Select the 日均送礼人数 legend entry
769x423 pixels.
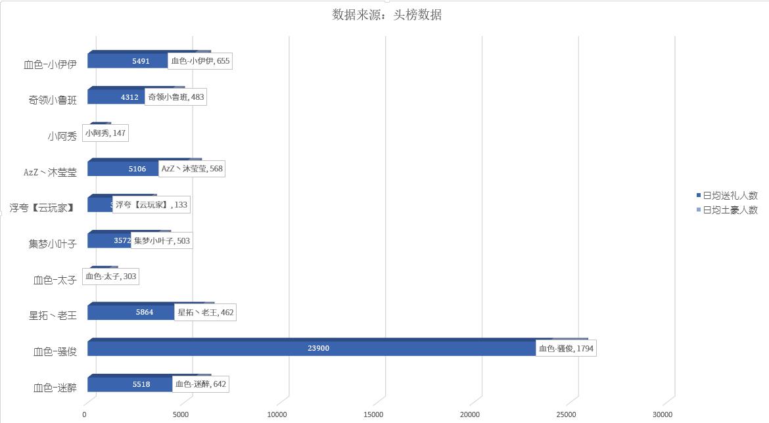(730, 196)
